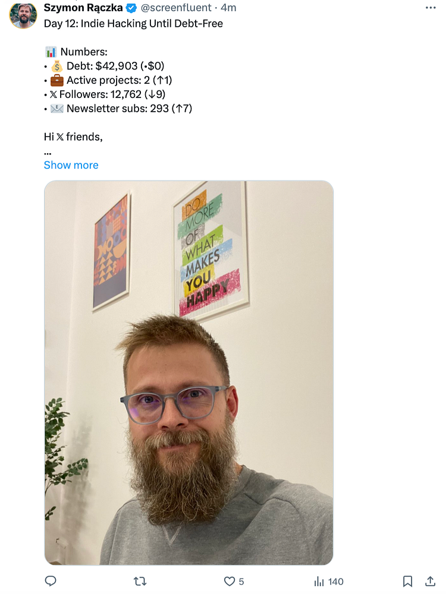Click the Szymon Rączka display name

tap(83, 8)
